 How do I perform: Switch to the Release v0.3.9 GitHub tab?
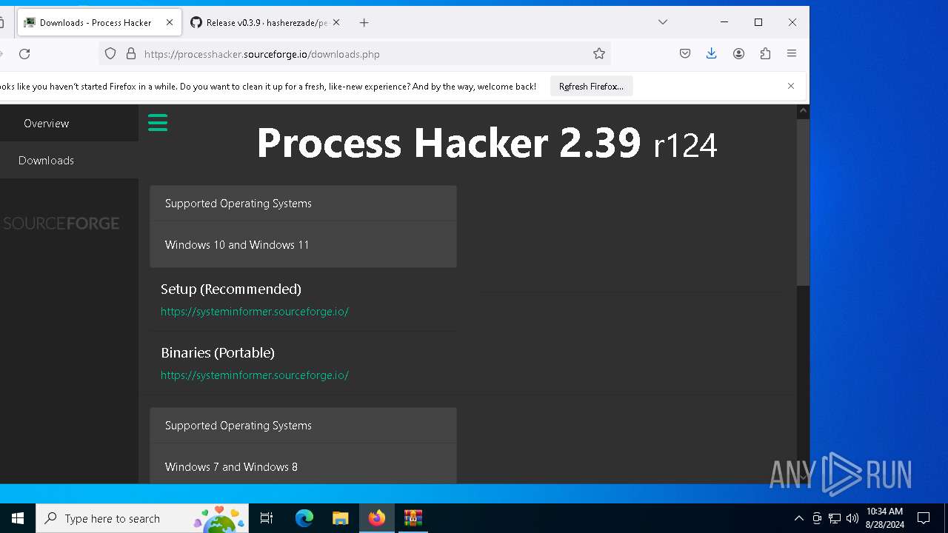(x=265, y=23)
